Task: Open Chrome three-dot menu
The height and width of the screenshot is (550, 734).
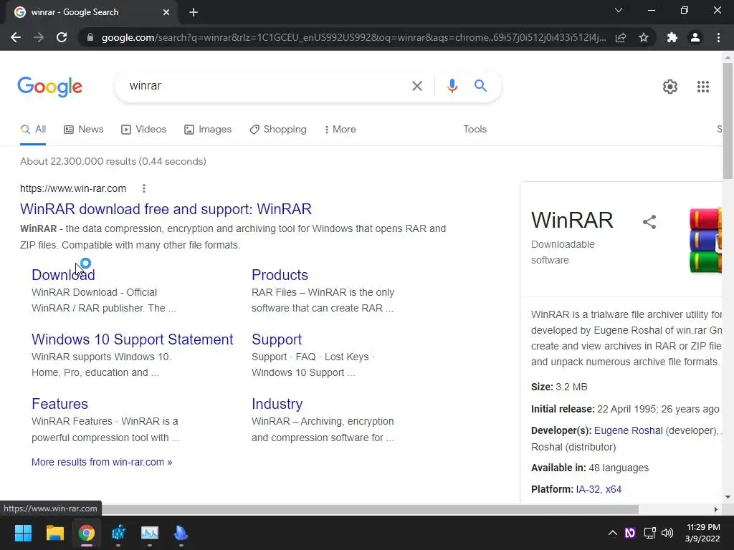Action: (718, 37)
